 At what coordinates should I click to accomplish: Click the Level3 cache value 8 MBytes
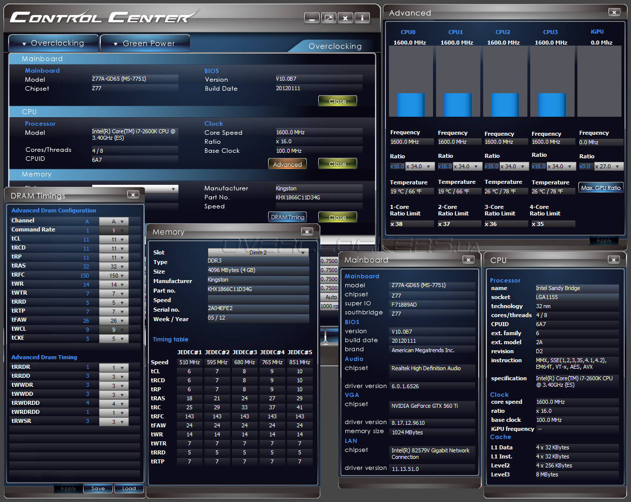tap(577, 475)
